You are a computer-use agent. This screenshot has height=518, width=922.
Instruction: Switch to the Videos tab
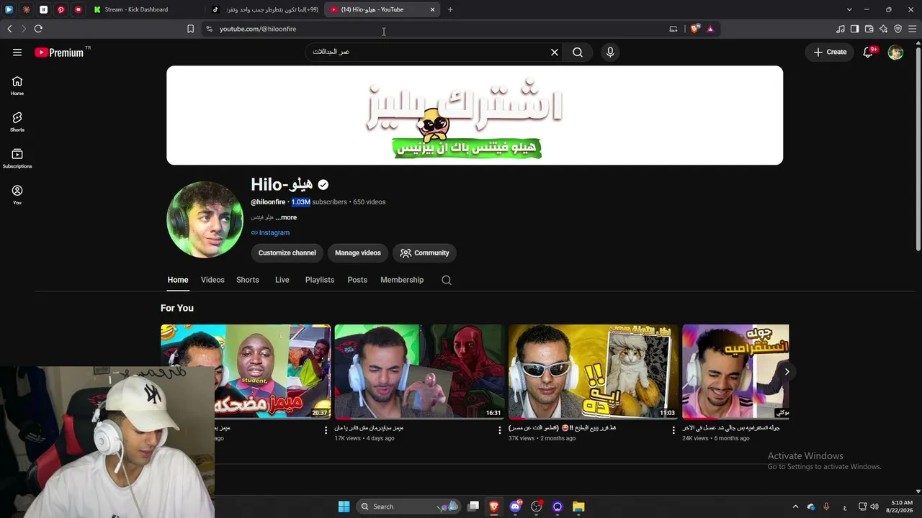212,280
